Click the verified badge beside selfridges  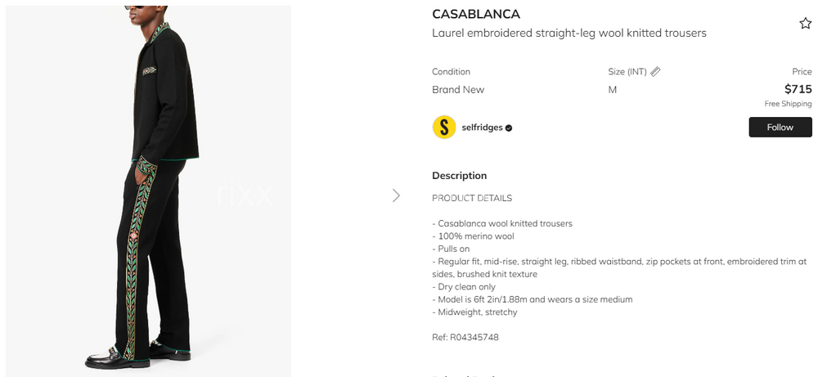pyautogui.click(x=509, y=128)
